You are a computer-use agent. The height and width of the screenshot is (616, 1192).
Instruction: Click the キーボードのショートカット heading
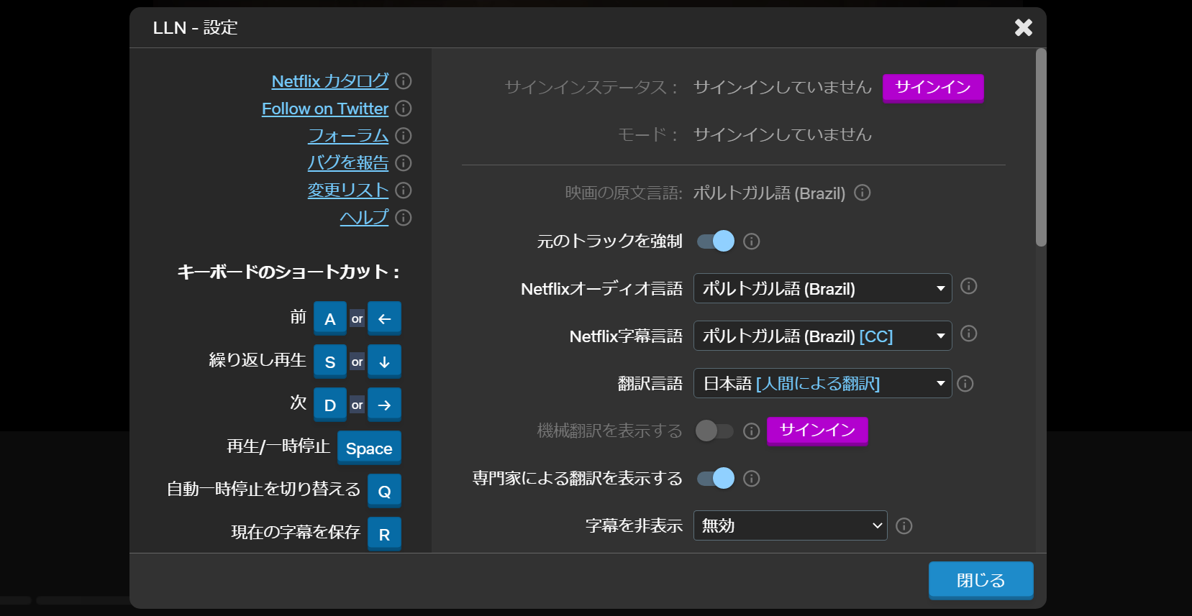(289, 272)
